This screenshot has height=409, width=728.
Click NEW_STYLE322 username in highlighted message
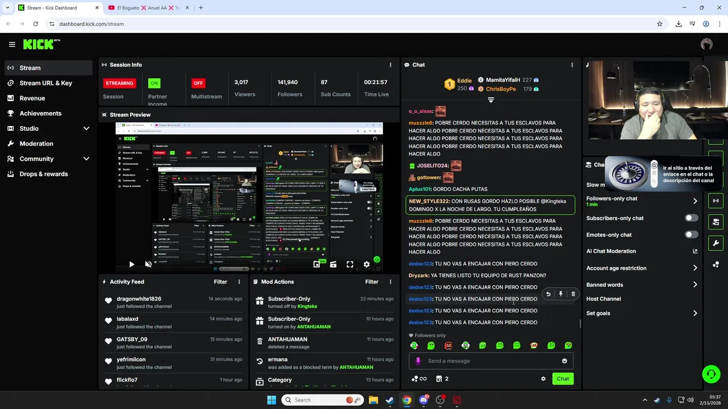click(x=429, y=201)
